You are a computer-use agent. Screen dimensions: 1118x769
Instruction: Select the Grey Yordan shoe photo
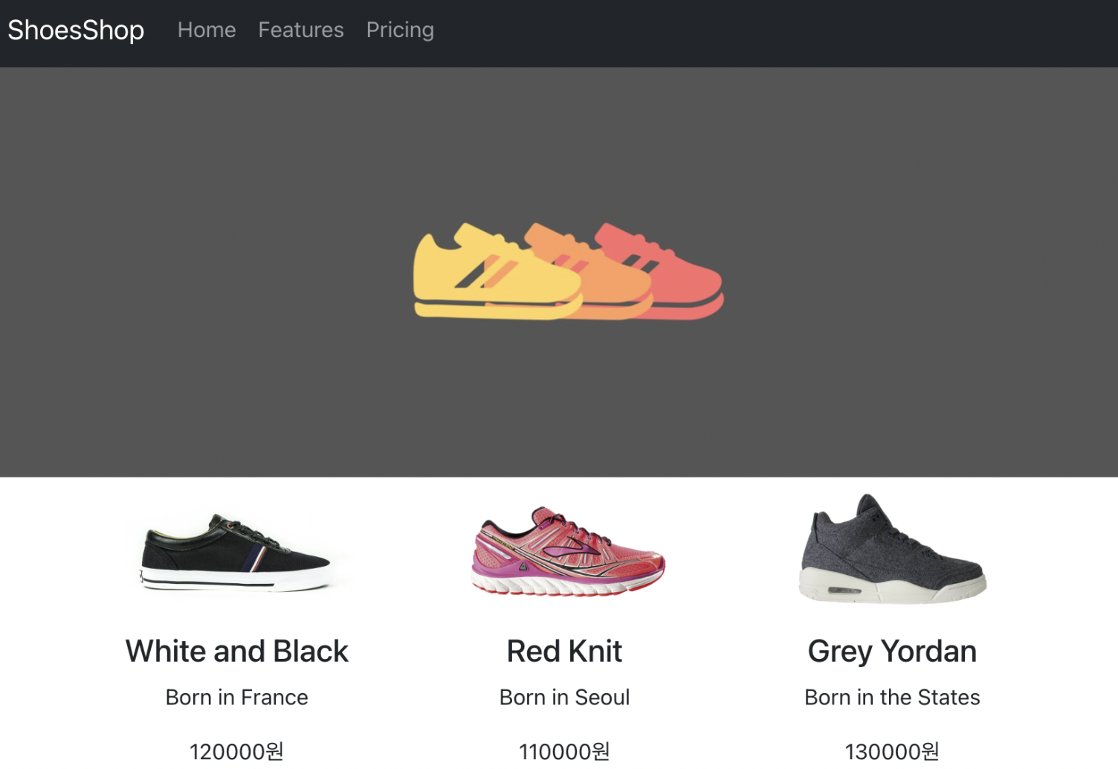(x=891, y=554)
